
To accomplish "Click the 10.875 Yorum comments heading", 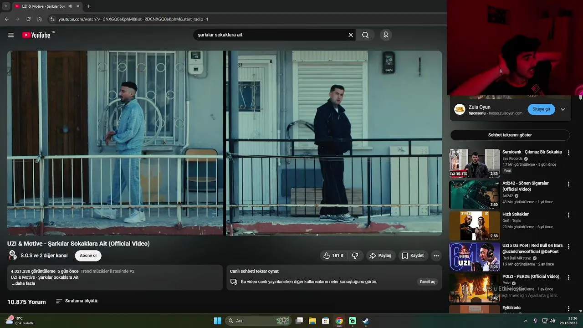I will (x=26, y=302).
